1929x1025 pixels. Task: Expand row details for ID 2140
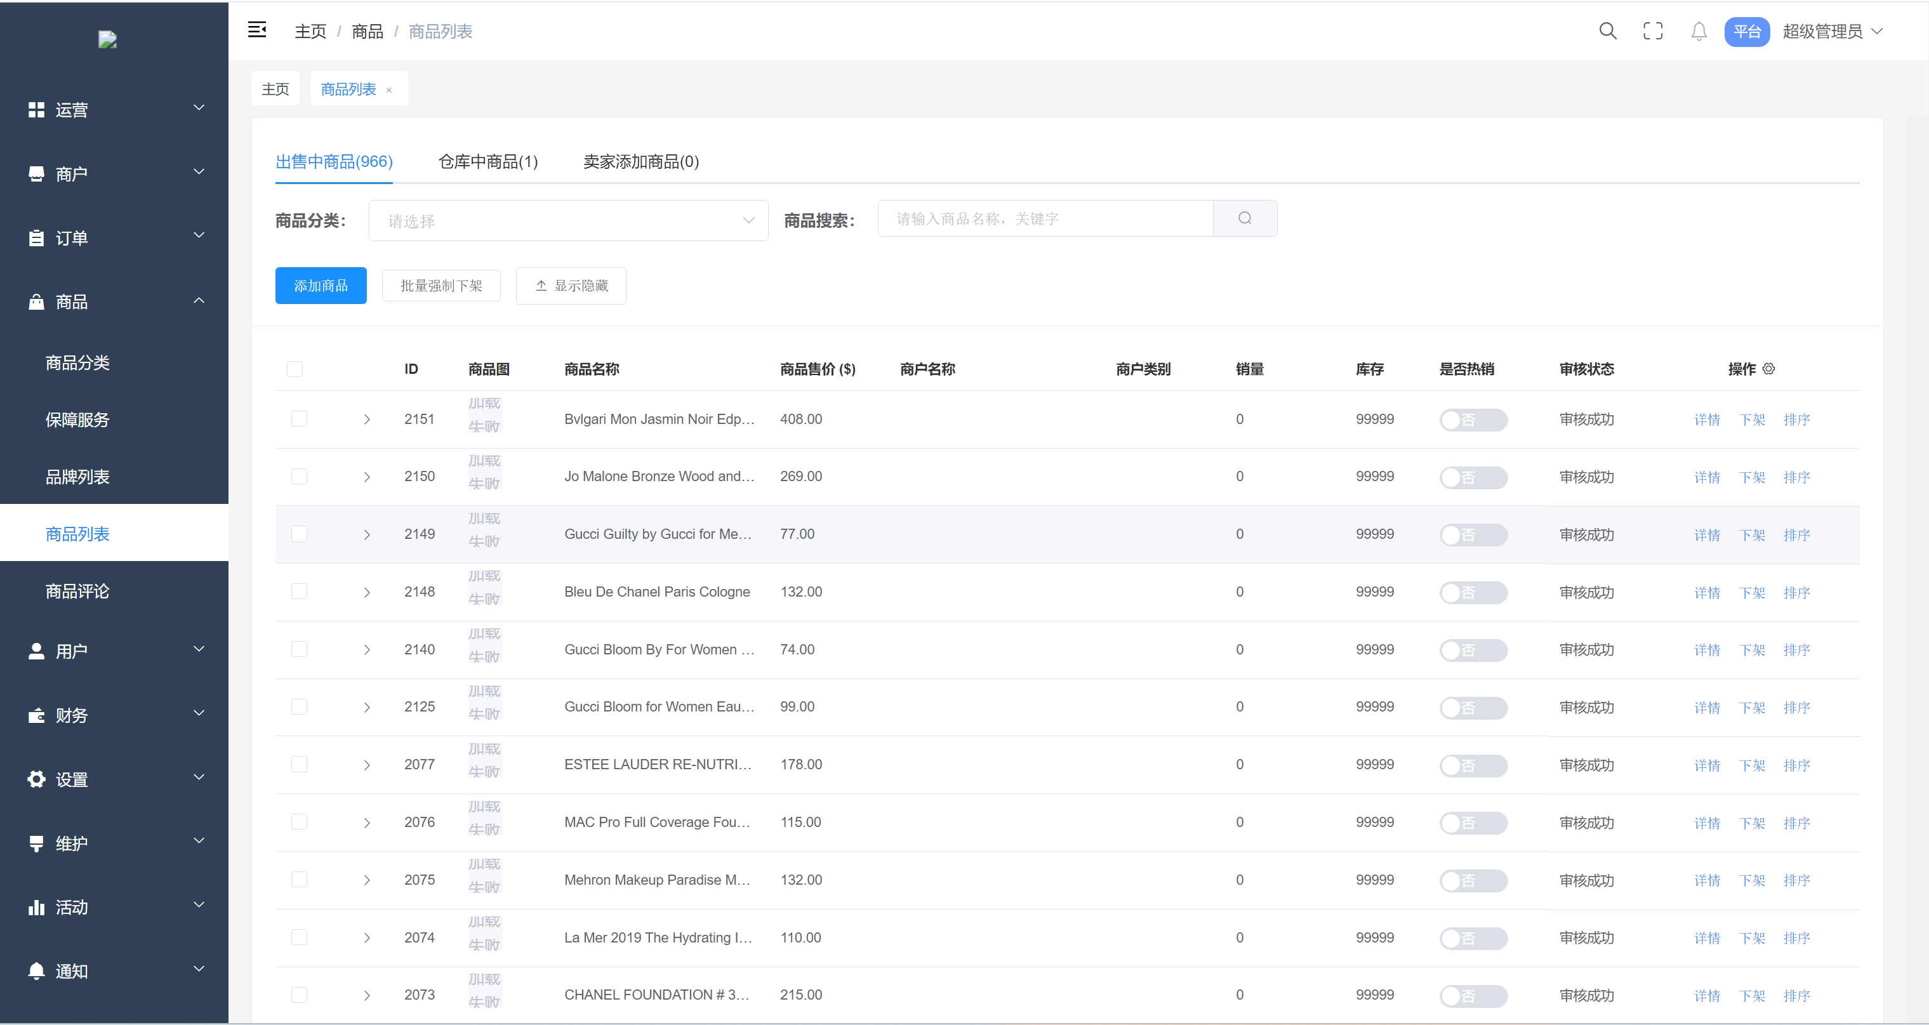pyautogui.click(x=367, y=650)
